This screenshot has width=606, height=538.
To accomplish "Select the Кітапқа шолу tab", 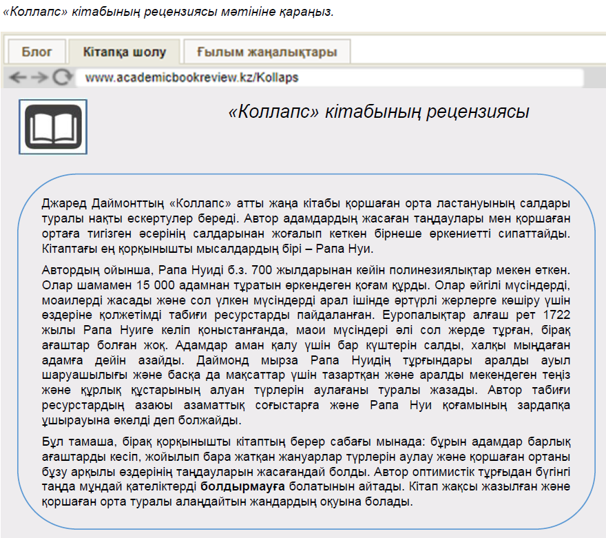I will pos(125,52).
